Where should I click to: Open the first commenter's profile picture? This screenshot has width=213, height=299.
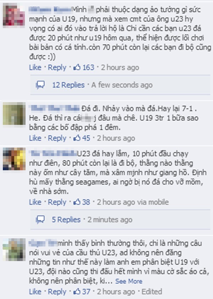coord(14,15)
